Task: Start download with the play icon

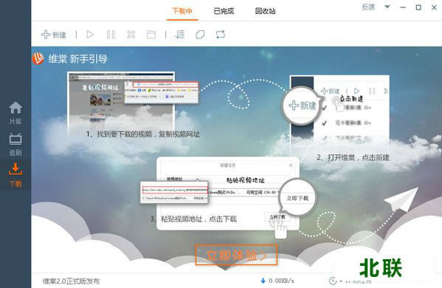Action: 90,35
